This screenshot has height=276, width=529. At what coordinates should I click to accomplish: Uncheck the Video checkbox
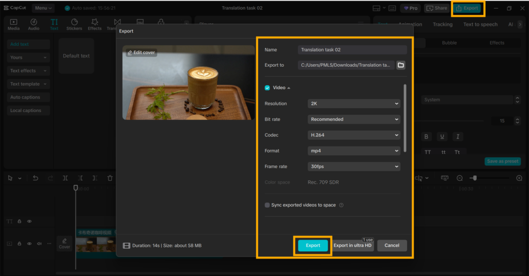267,88
